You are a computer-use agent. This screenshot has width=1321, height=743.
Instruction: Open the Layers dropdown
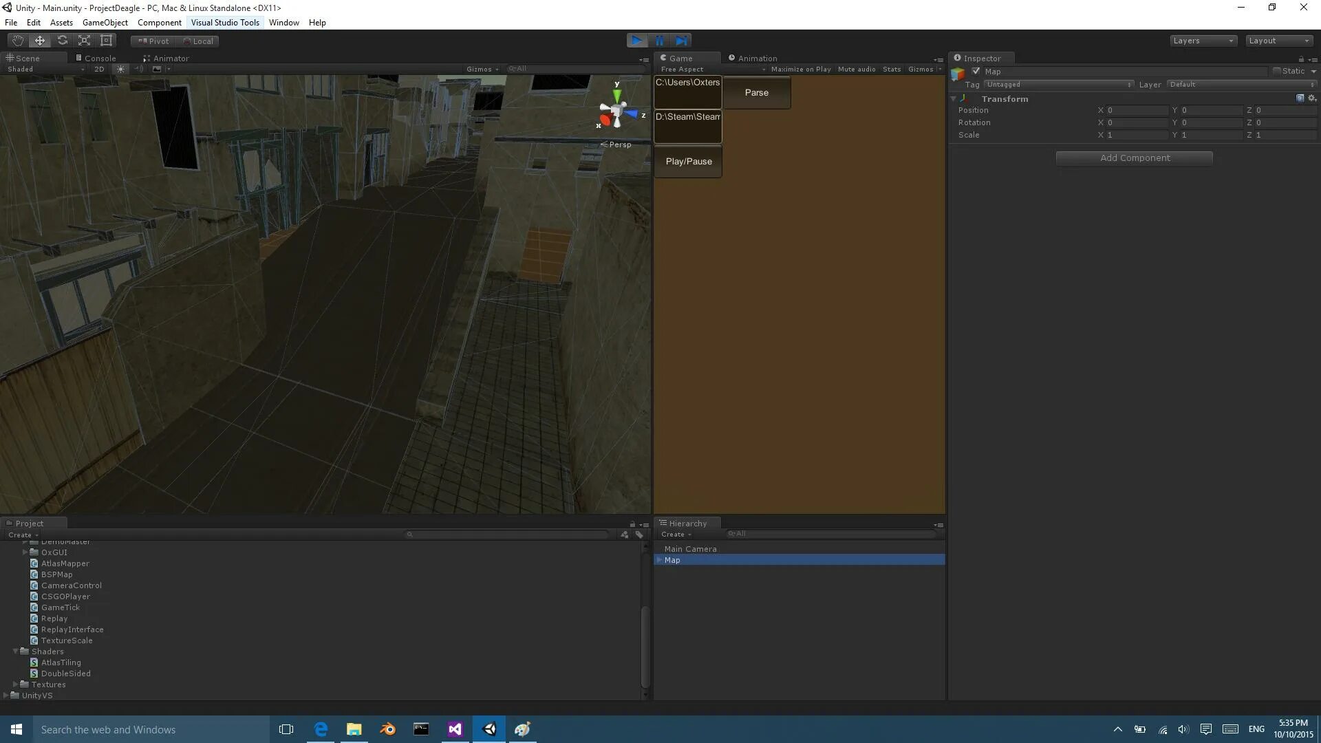pyautogui.click(x=1203, y=41)
